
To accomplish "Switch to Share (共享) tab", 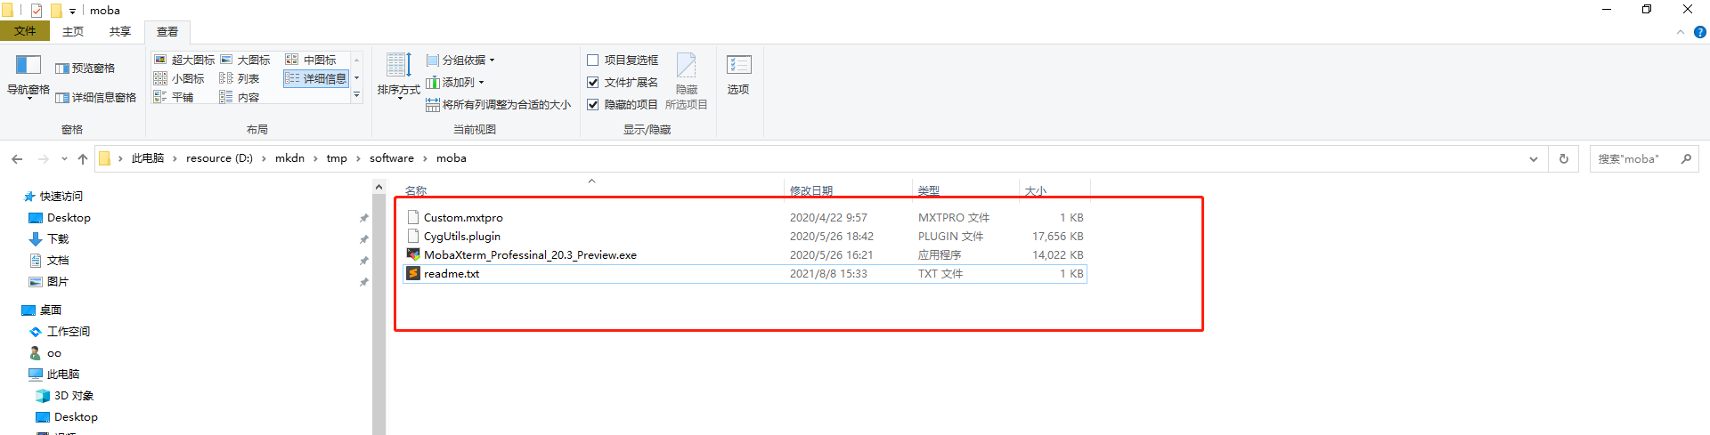I will click(120, 31).
